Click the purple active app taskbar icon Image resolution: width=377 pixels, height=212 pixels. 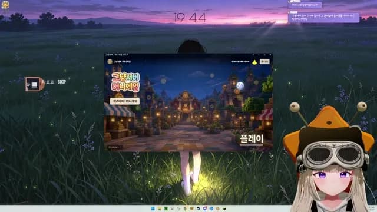204,208
